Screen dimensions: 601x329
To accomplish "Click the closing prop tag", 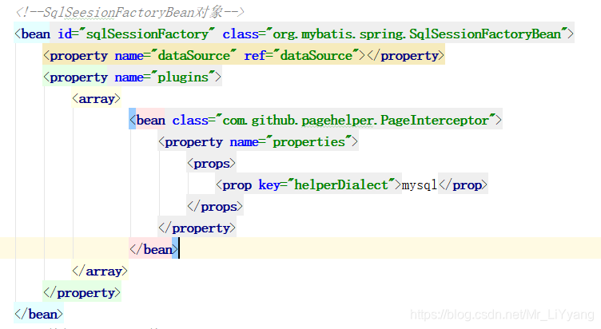I will pos(463,185).
